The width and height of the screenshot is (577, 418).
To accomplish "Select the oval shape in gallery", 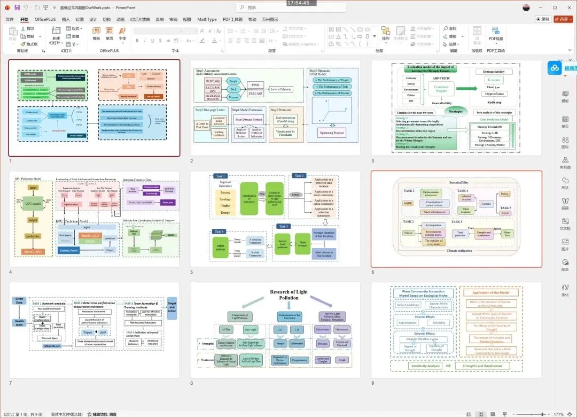I will [367, 29].
